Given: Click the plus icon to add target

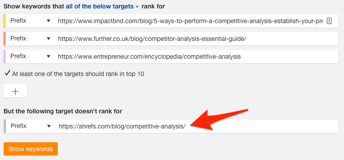Looking at the screenshot, I should tap(16, 91).
